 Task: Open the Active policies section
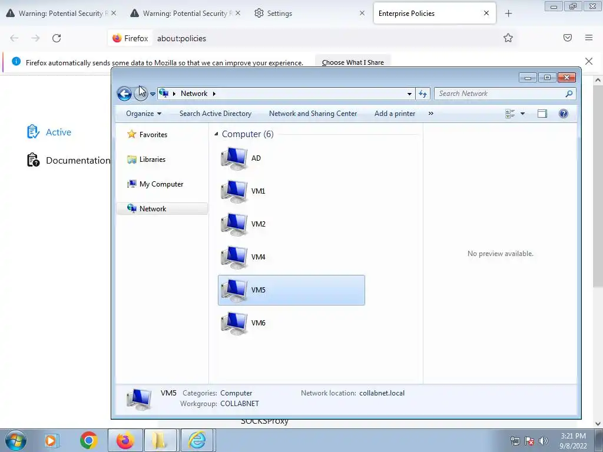[x=49, y=132]
